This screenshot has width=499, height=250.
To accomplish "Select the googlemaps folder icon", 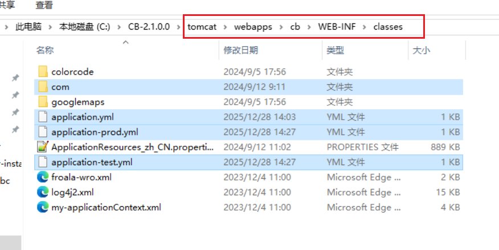I will [x=43, y=102].
